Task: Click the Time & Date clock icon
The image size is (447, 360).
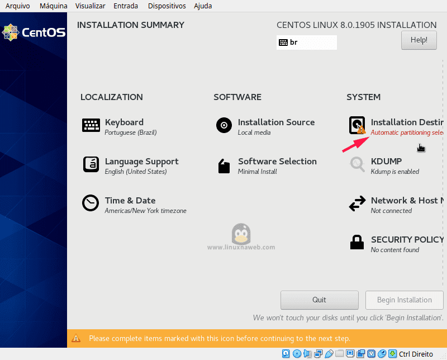Action: [x=91, y=203]
